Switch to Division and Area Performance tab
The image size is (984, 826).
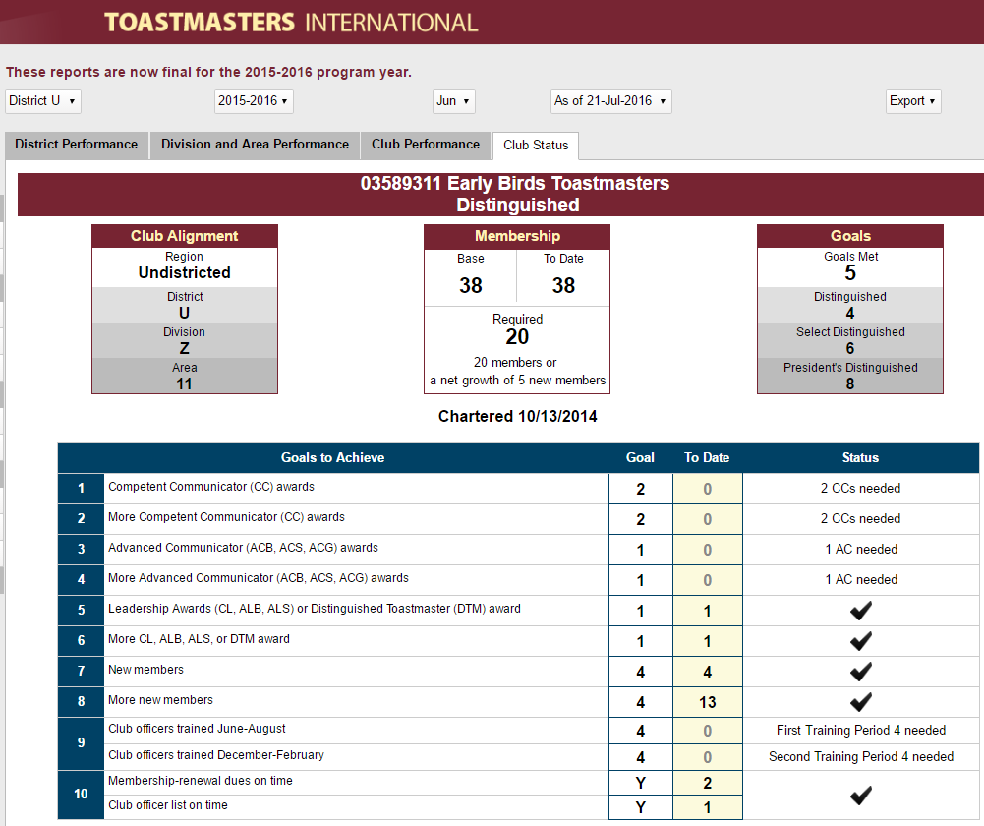[255, 145]
